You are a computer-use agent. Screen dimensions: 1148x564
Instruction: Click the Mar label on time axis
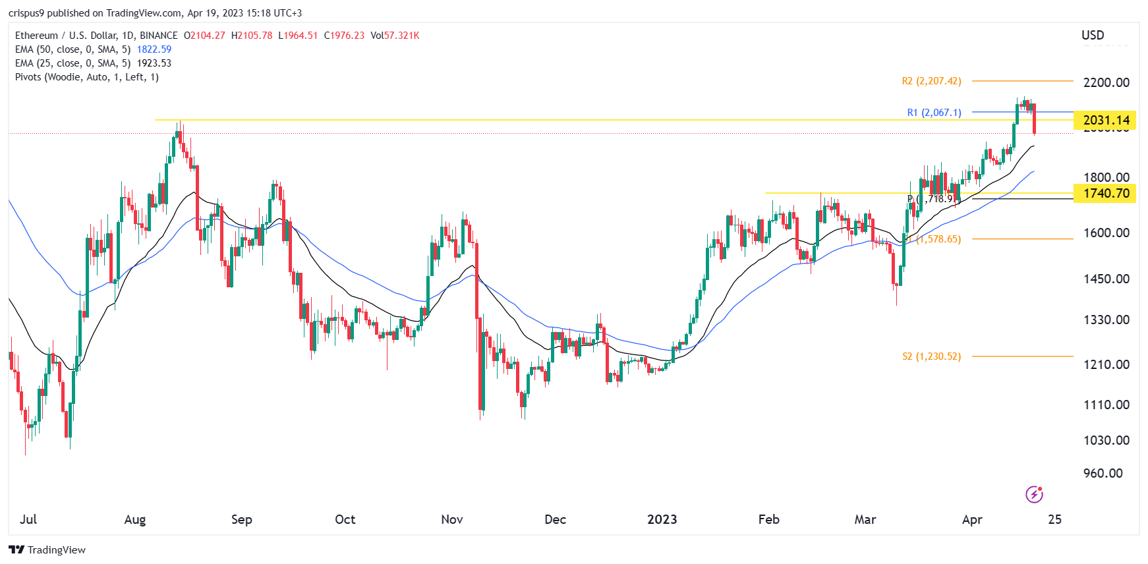[865, 519]
